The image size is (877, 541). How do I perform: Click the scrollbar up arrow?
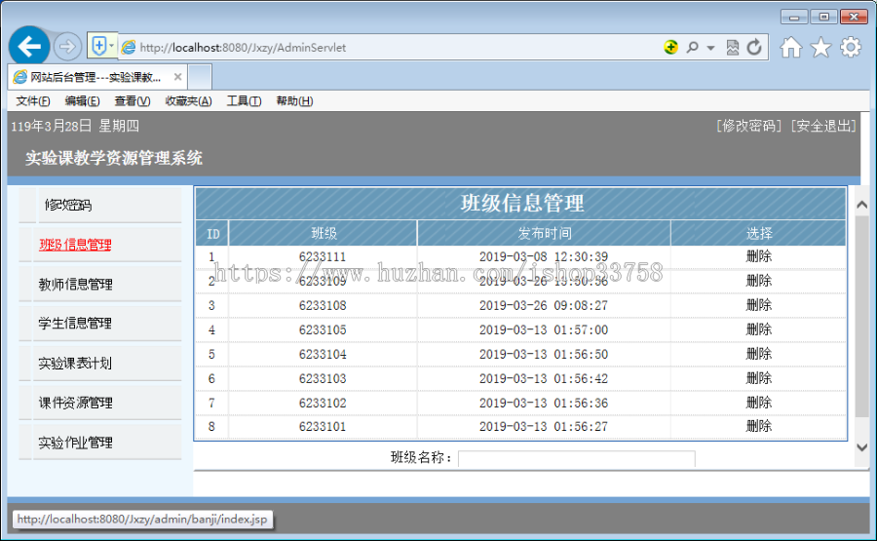click(862, 205)
